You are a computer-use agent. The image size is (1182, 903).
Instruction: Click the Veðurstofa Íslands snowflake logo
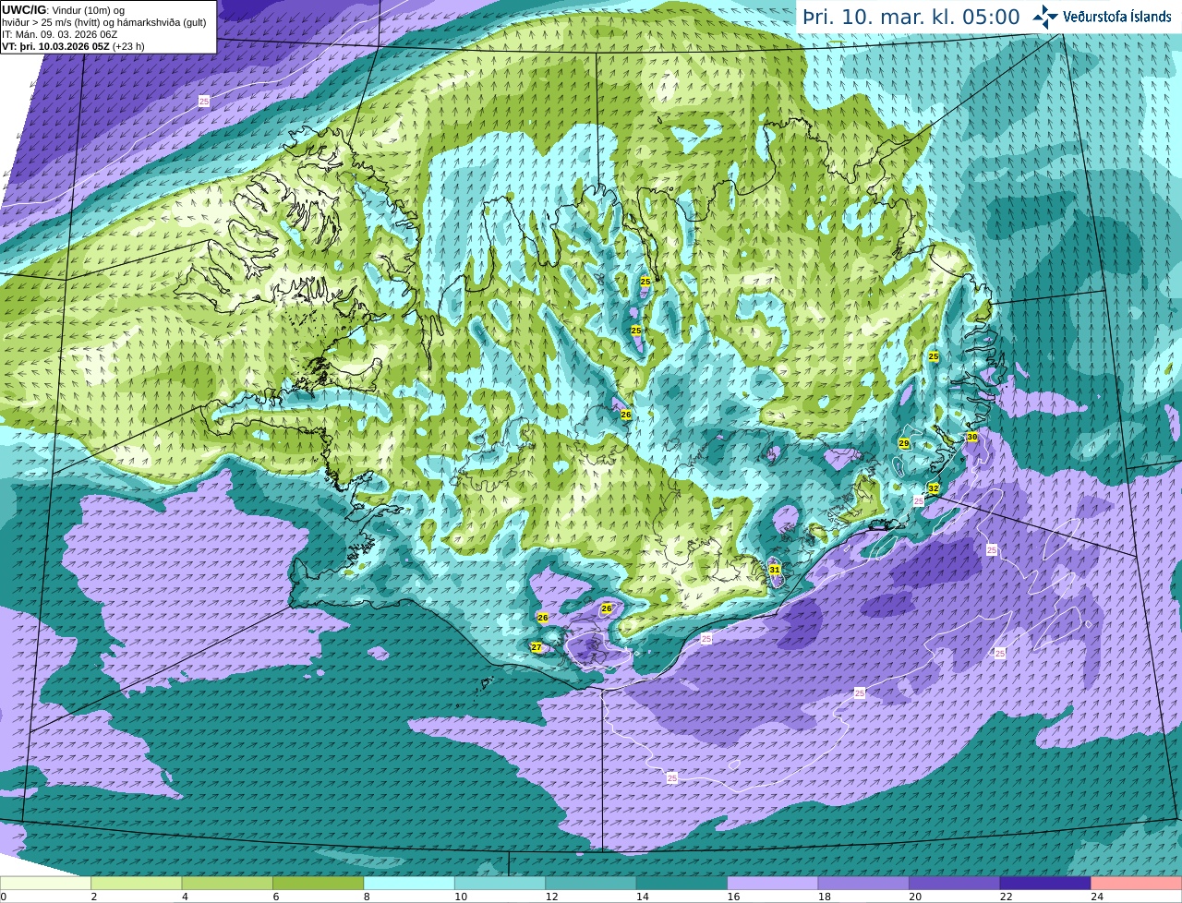tap(1045, 17)
